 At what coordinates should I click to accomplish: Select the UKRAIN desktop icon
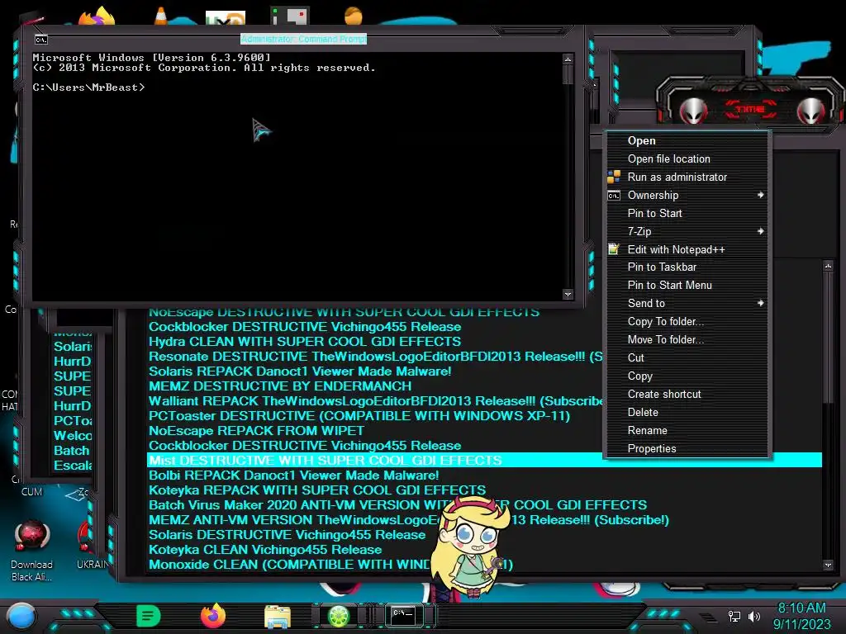point(91,546)
